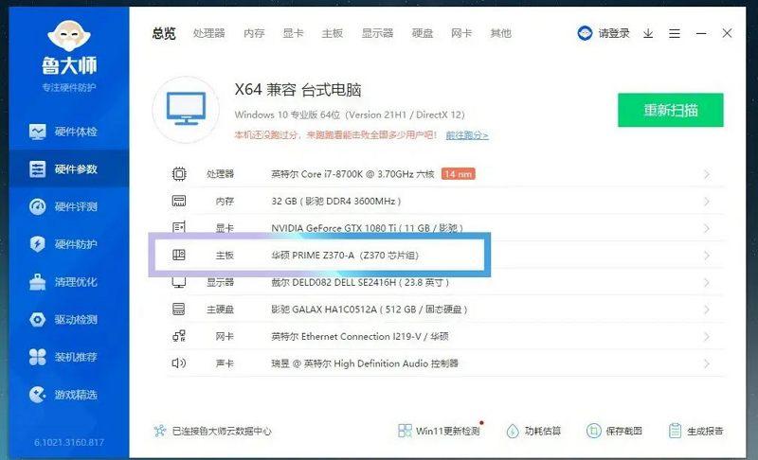Click 生成报告 to generate report

tap(695, 431)
